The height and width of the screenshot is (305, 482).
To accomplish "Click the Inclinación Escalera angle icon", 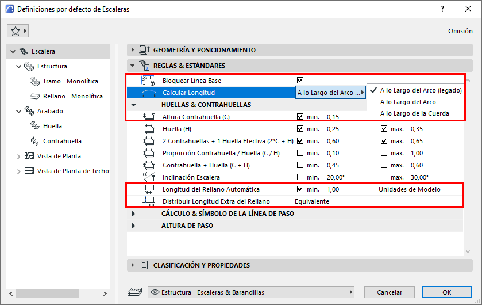I will (x=149, y=177).
